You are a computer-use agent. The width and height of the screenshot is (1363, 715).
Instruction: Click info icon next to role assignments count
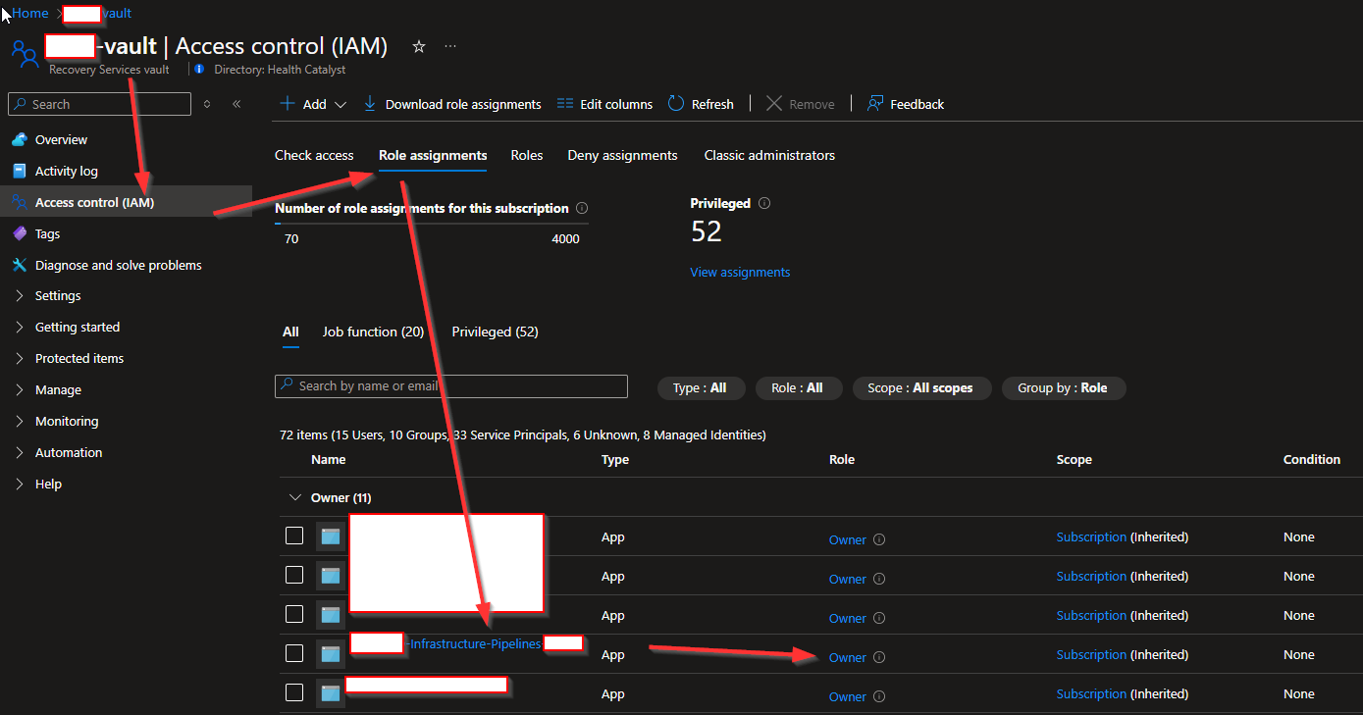coord(582,208)
